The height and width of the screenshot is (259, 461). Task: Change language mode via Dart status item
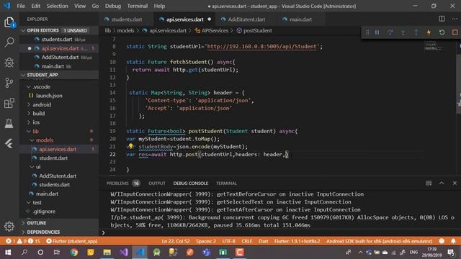click(263, 241)
